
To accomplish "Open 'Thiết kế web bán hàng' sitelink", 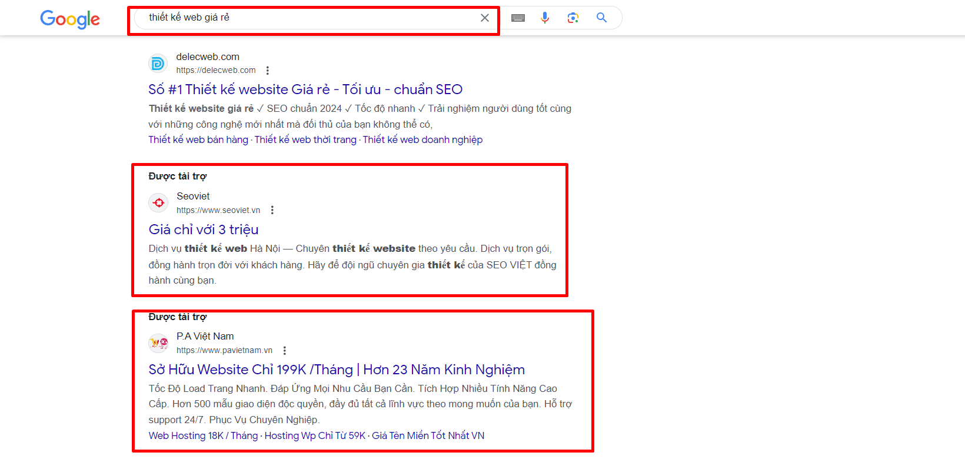I will click(198, 139).
